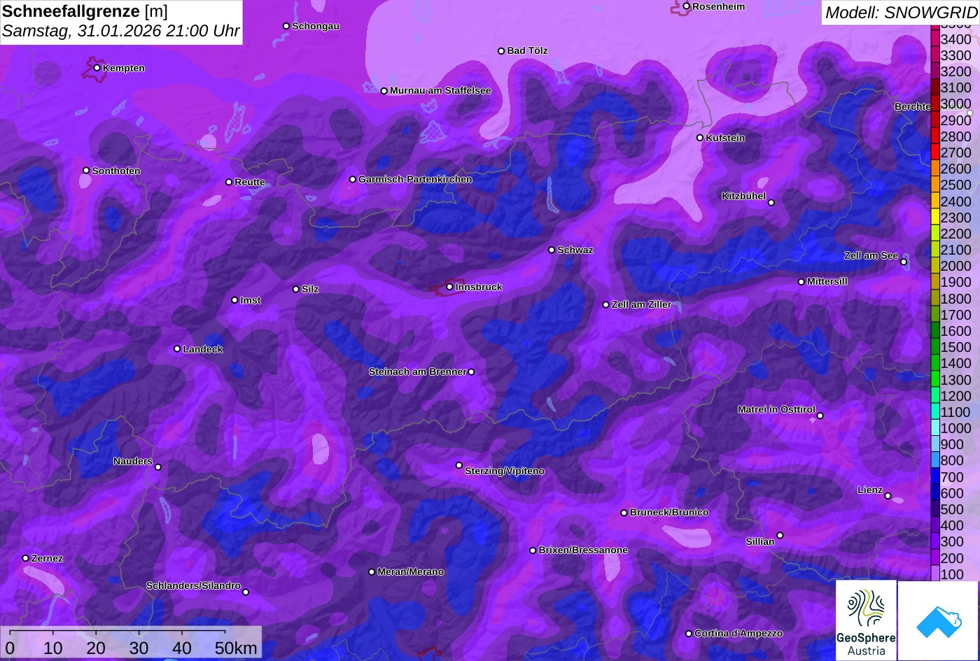The height and width of the screenshot is (661, 980).
Task: Click the Modell: SNOWGRID label
Action: point(901,13)
